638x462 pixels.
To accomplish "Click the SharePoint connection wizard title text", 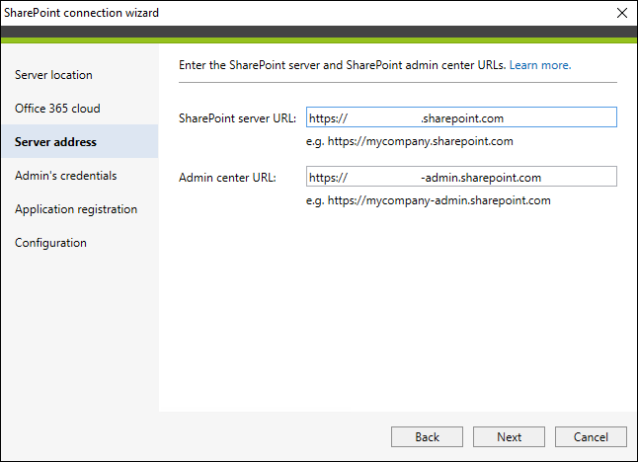I will (x=81, y=13).
